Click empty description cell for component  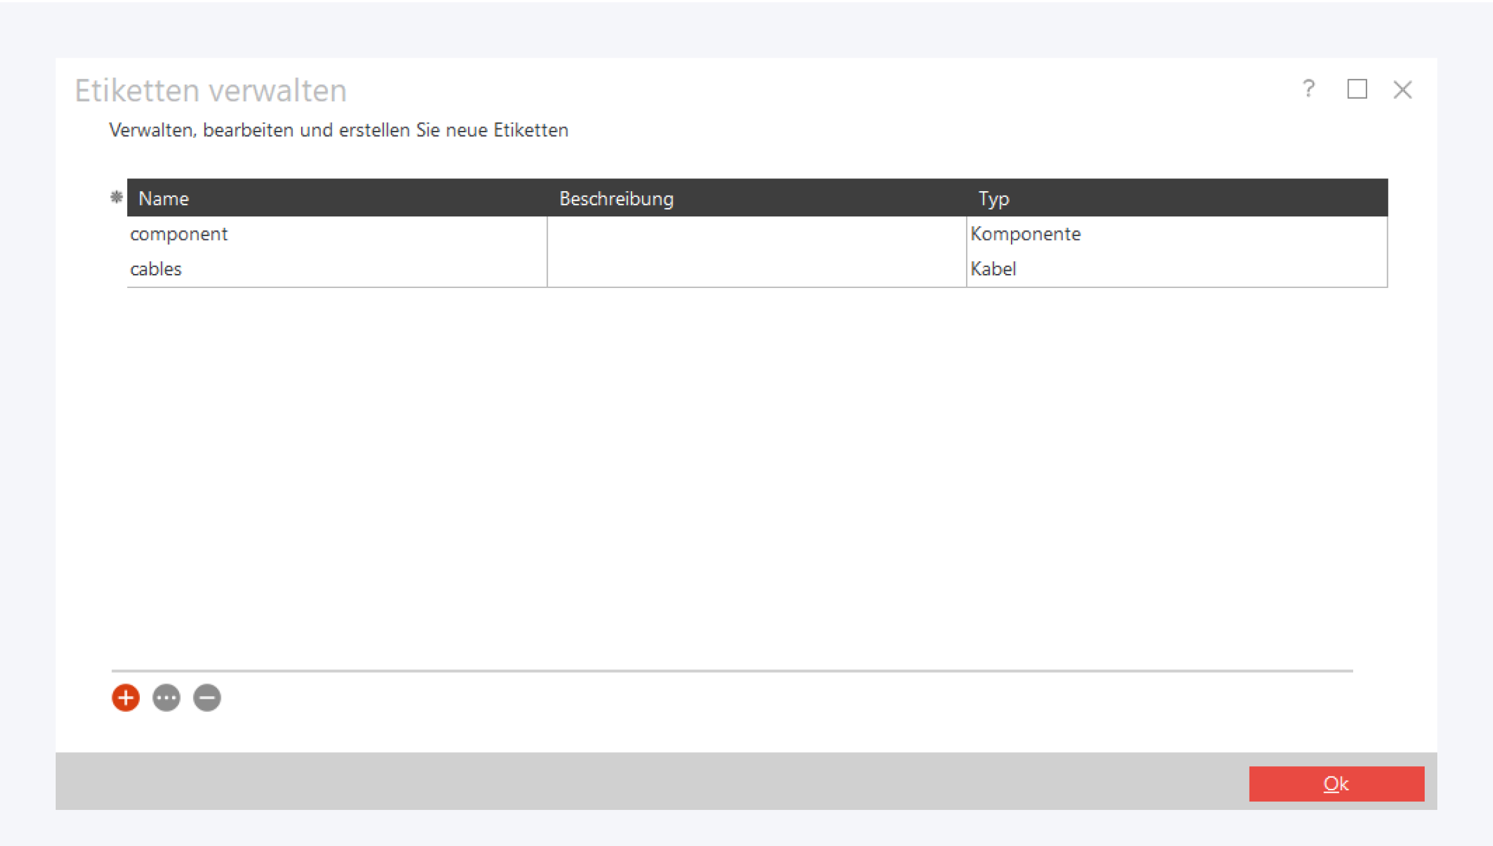756,234
